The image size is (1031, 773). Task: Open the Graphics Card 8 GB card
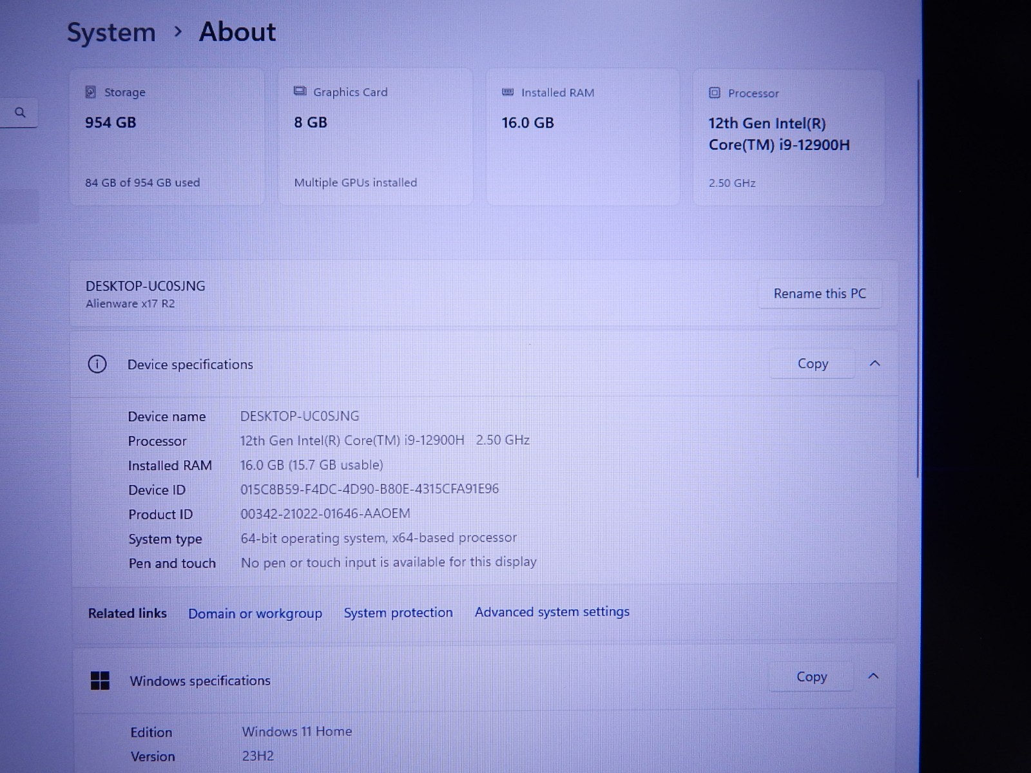pos(376,137)
